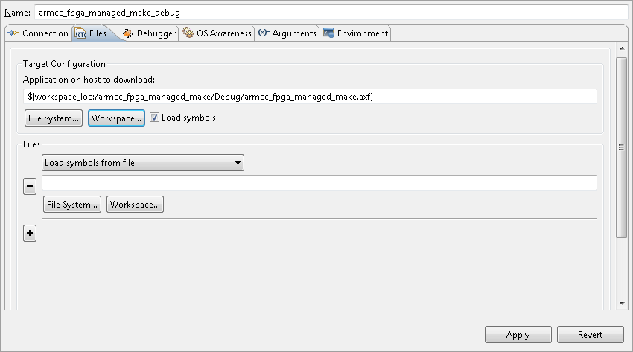Open the OS Awareness tab

pyautogui.click(x=223, y=33)
